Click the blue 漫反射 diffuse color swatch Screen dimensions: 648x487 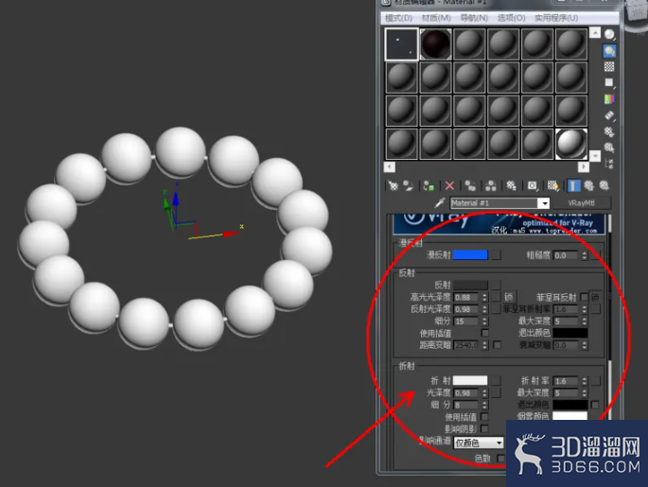470,255
